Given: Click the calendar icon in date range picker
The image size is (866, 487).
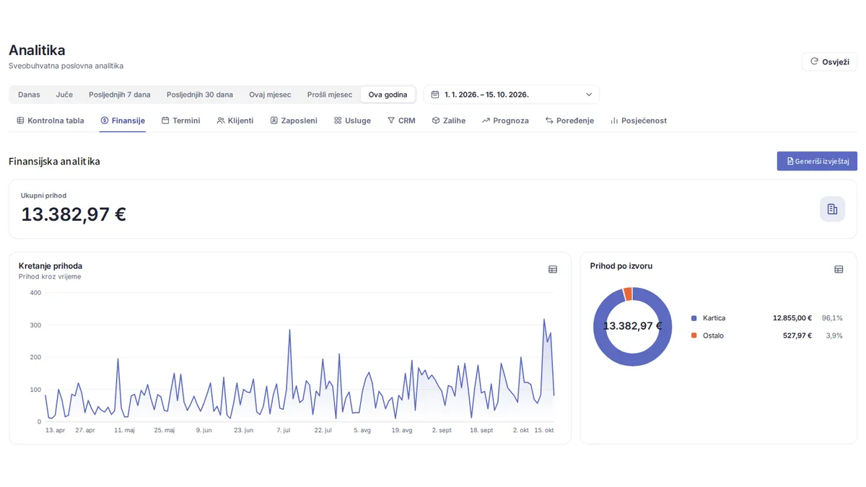Looking at the screenshot, I should pyautogui.click(x=435, y=95).
